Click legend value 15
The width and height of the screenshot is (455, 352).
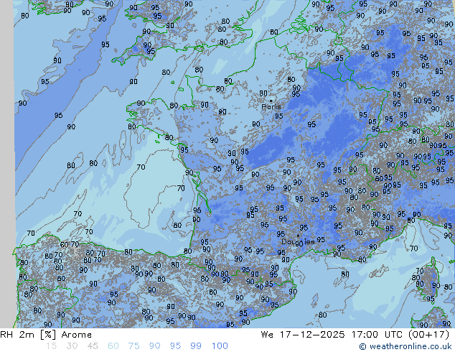51,346
